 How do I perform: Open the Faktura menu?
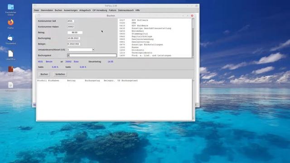pos(112,10)
